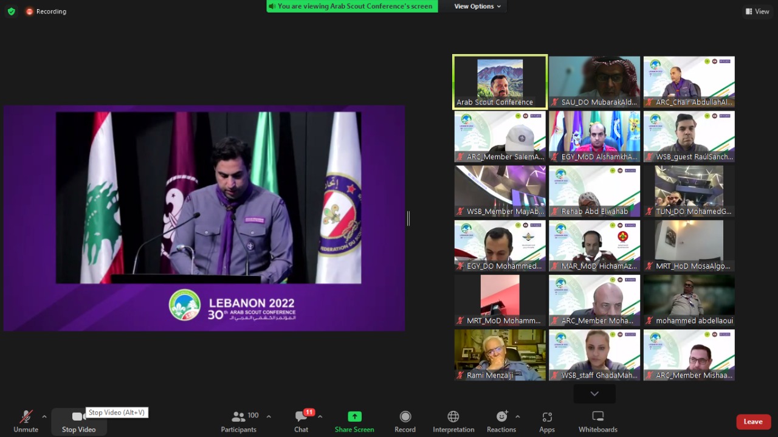Viewport: 778px width, 437px height.
Task: Open the View layout menu
Action: click(x=757, y=11)
